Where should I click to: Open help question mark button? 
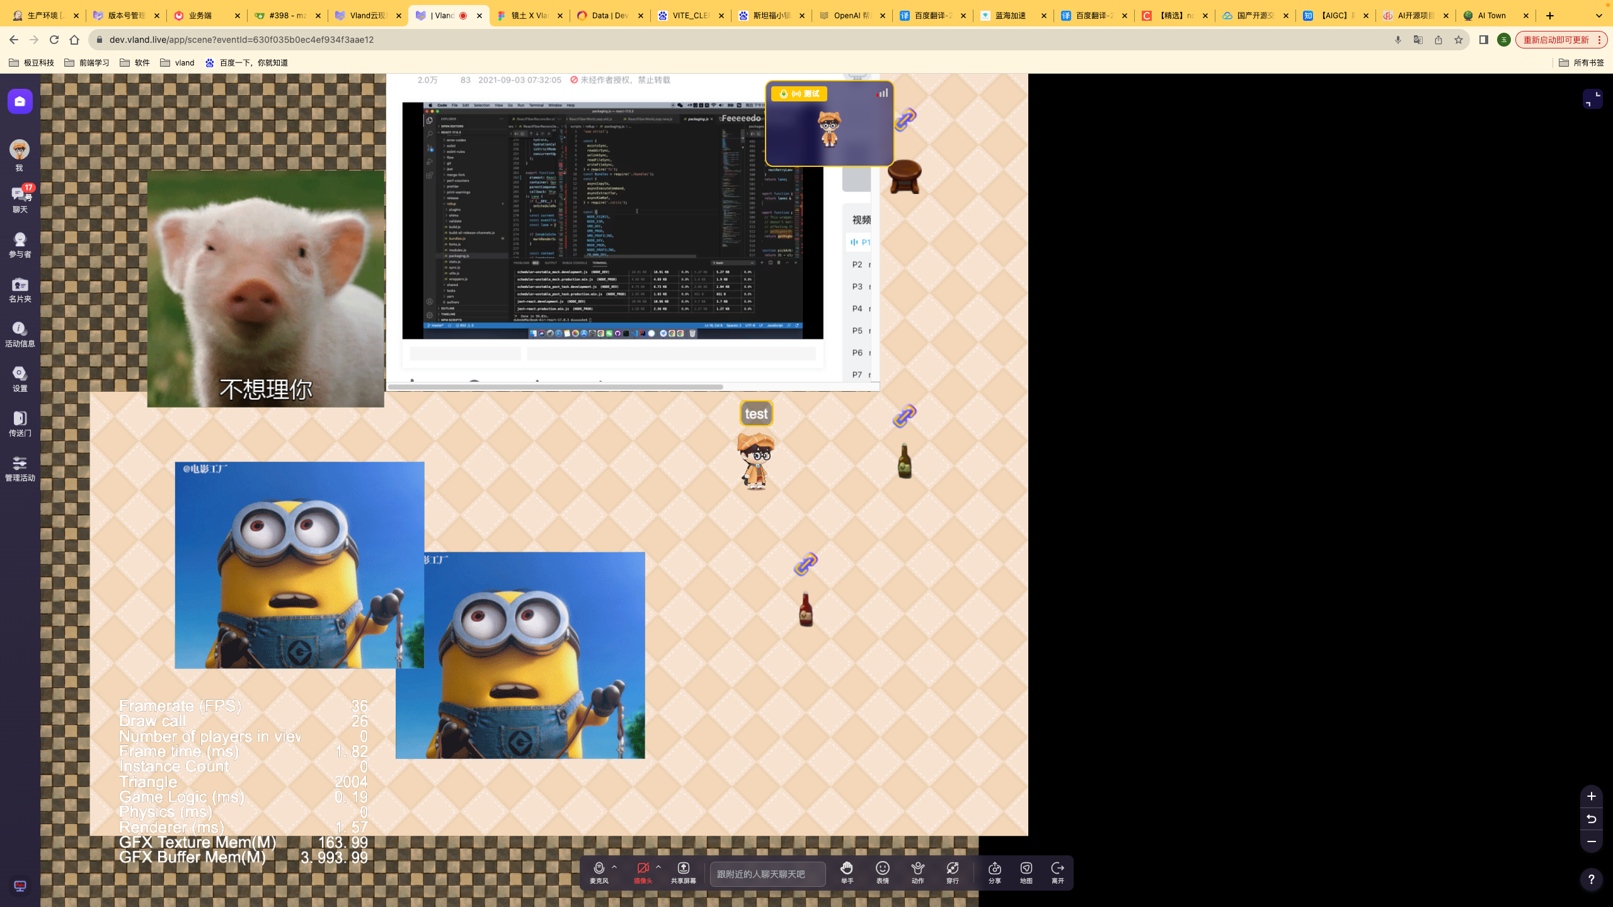point(1592,879)
